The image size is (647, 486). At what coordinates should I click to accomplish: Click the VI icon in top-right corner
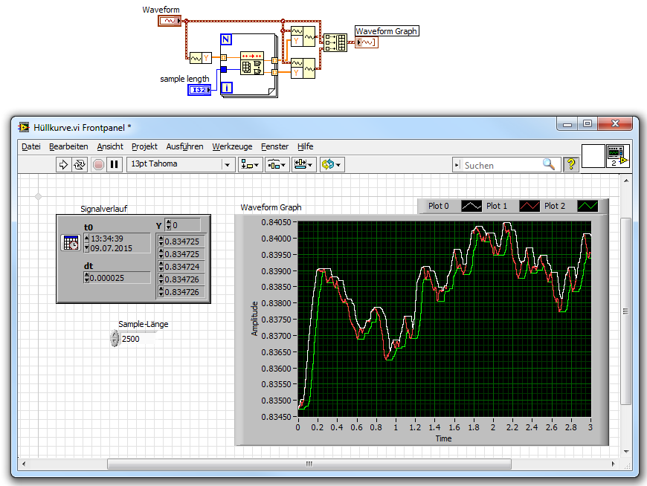coord(617,156)
